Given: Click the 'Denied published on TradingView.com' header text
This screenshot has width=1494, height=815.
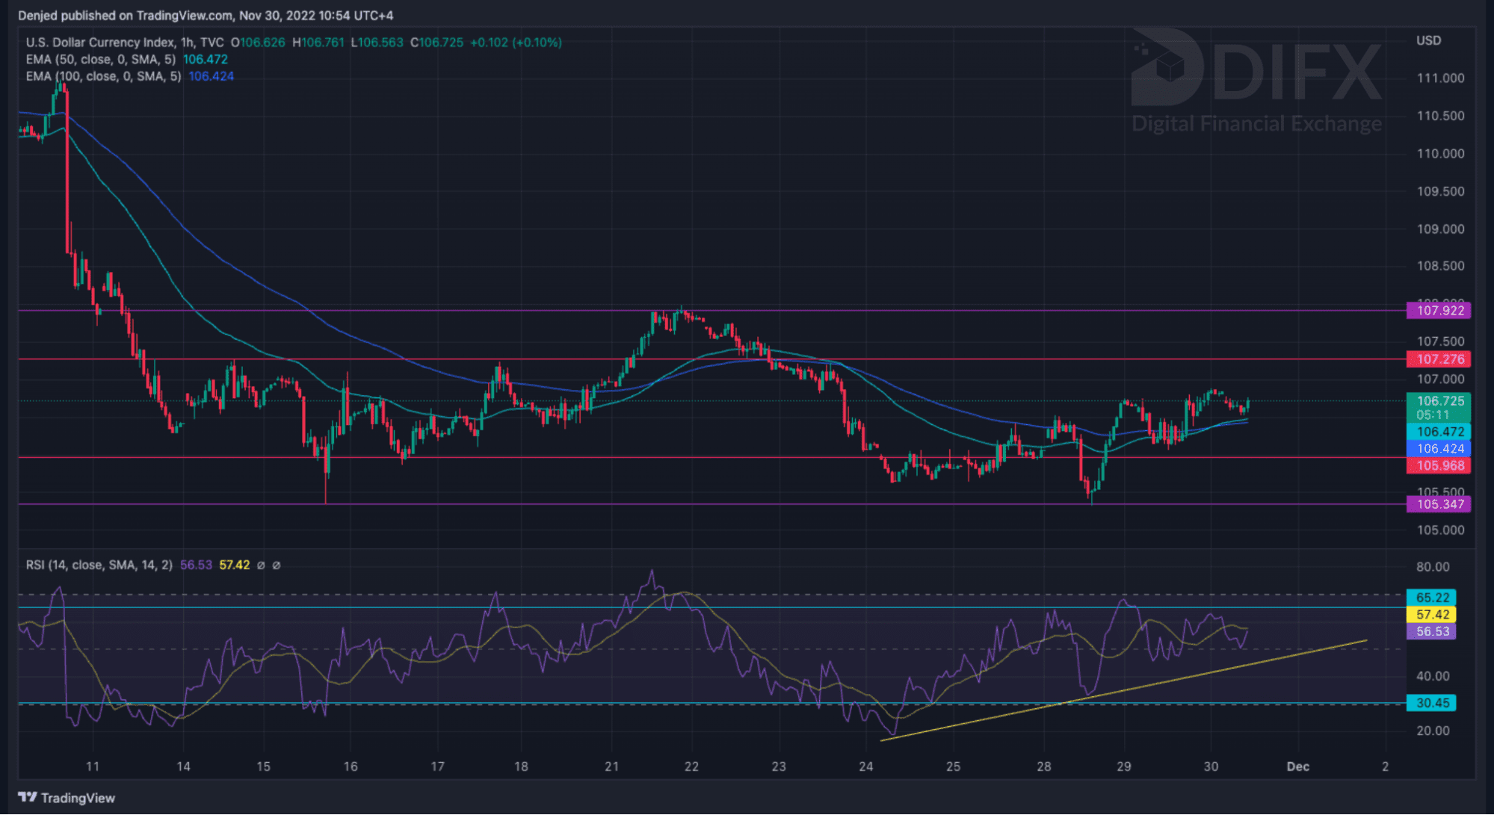Looking at the screenshot, I should click(205, 16).
